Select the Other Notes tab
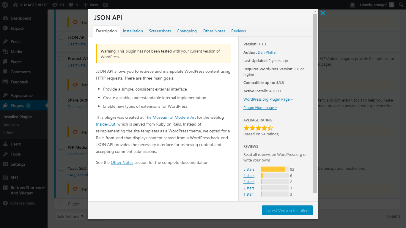 tap(214, 31)
